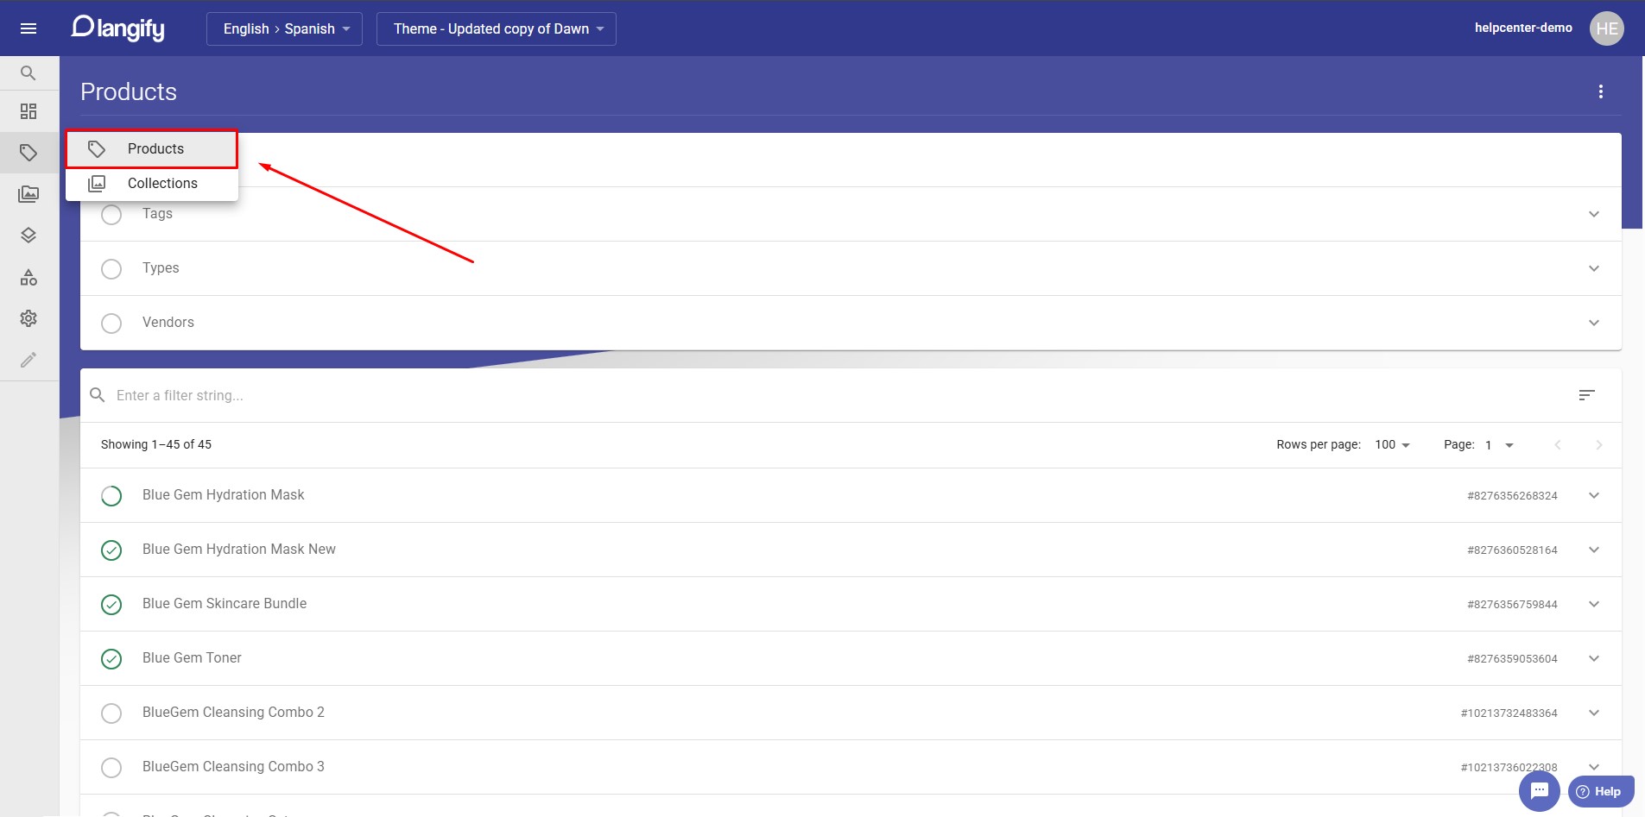Open the custom content section

[x=28, y=276]
